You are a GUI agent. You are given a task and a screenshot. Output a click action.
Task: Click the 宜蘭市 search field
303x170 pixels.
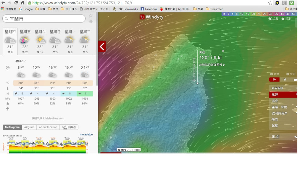(x=44, y=19)
